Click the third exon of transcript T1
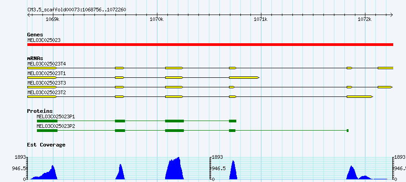The height and width of the screenshot is (182, 406). coord(174,77)
